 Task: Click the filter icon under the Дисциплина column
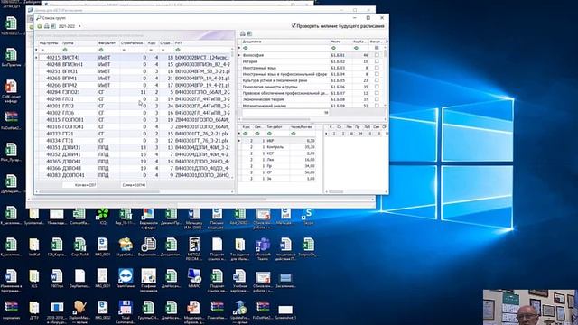pyautogui.click(x=246, y=48)
